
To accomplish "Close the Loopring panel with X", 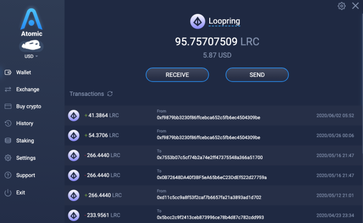I will coord(355,6).
